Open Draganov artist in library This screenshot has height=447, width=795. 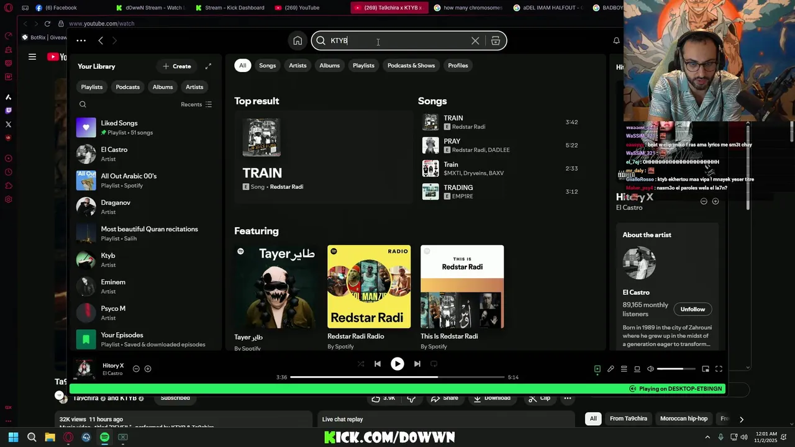coord(145,207)
